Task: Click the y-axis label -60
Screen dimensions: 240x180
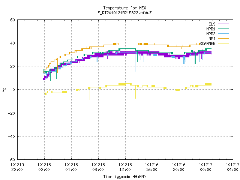Action: tap(12, 160)
